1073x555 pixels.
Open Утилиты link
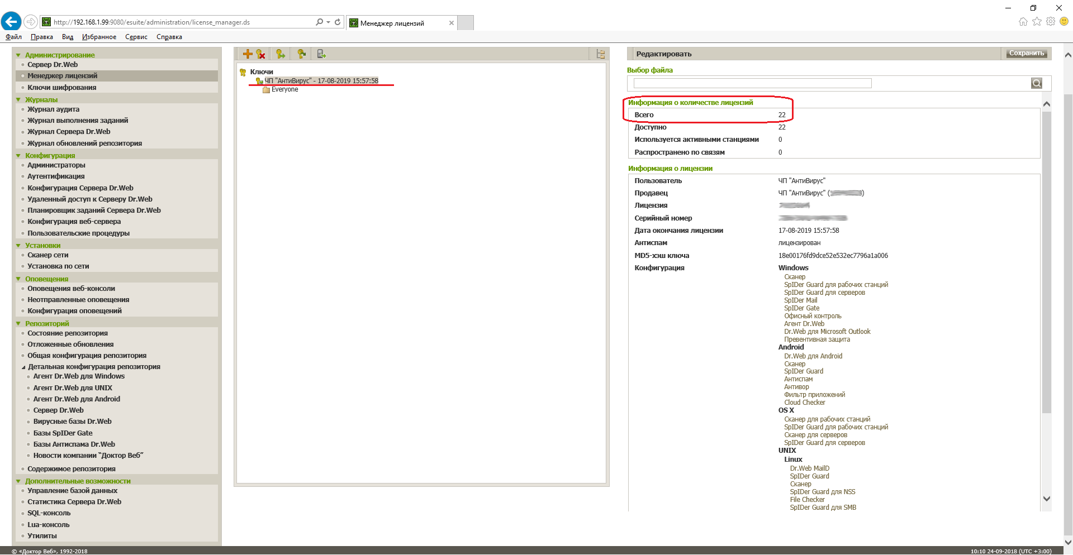42,536
